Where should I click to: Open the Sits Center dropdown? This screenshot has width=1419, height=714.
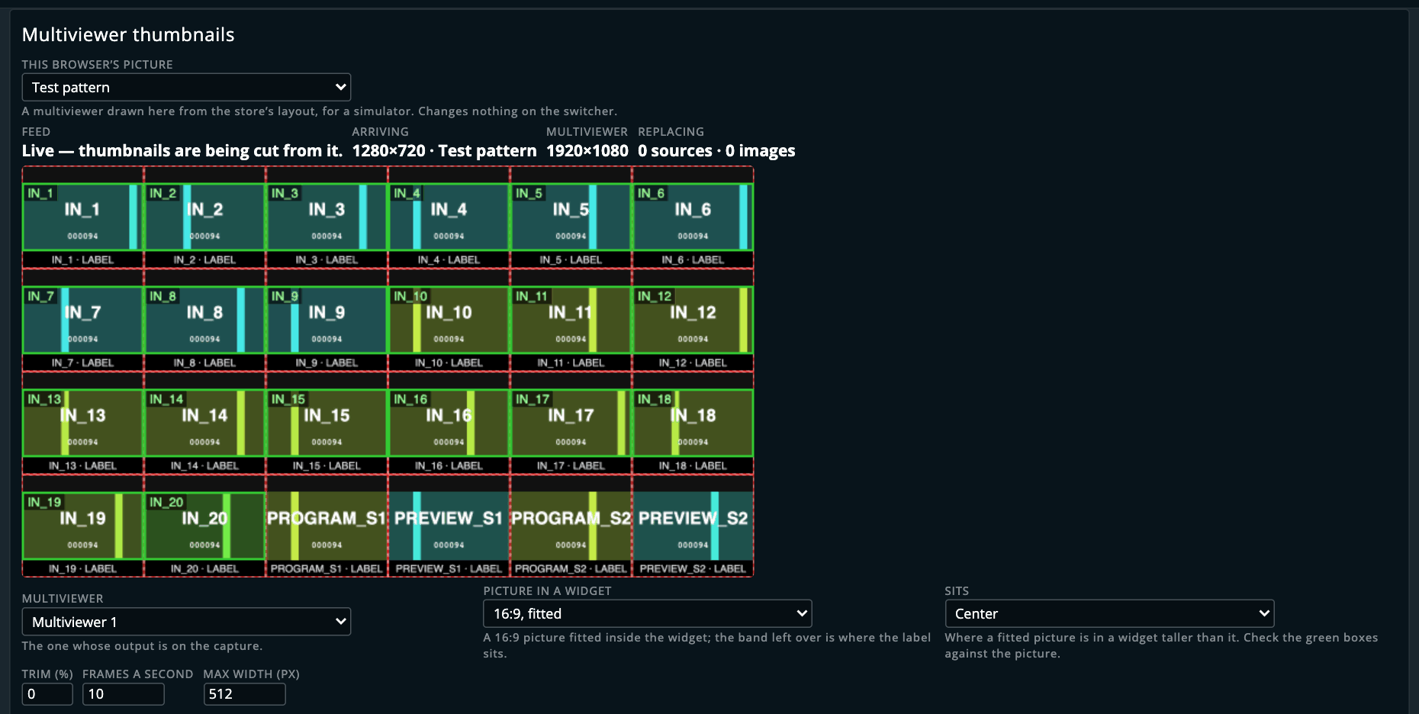pos(1109,613)
